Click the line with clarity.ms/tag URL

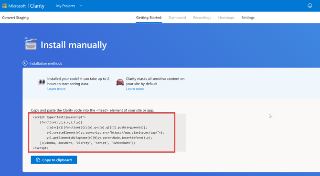coord(105,133)
